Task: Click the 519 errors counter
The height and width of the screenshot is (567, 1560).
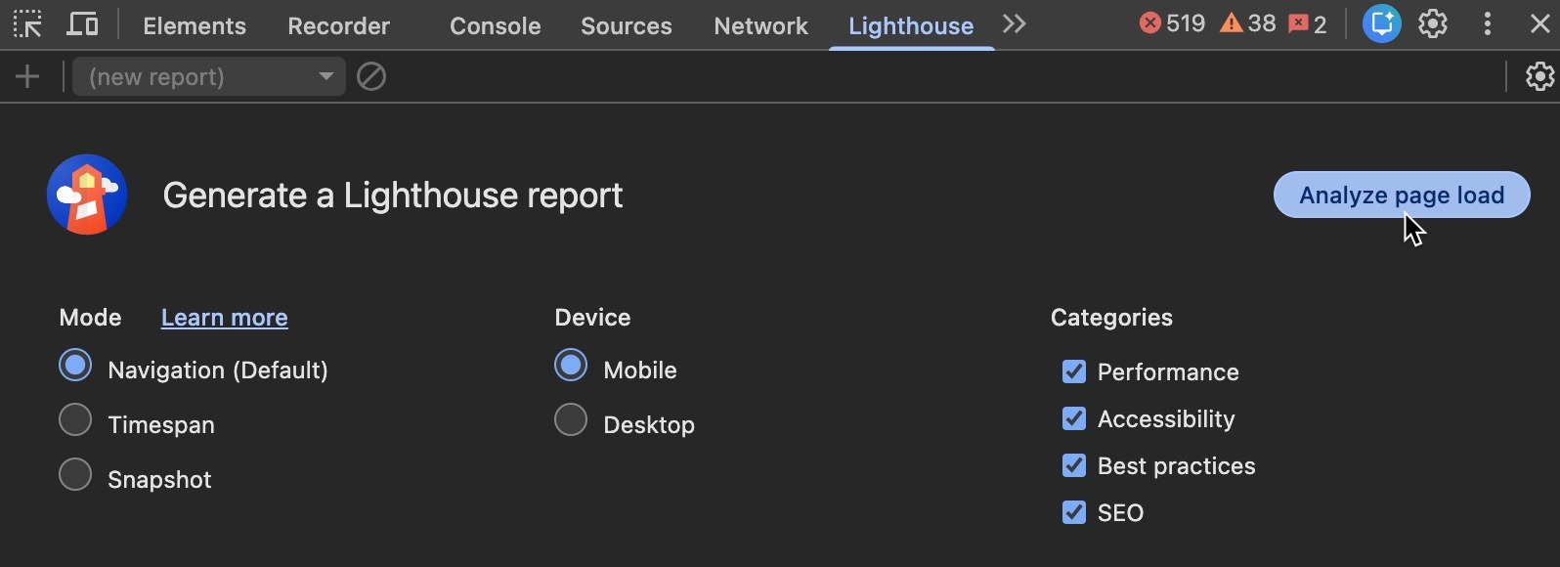Action: [1172, 23]
